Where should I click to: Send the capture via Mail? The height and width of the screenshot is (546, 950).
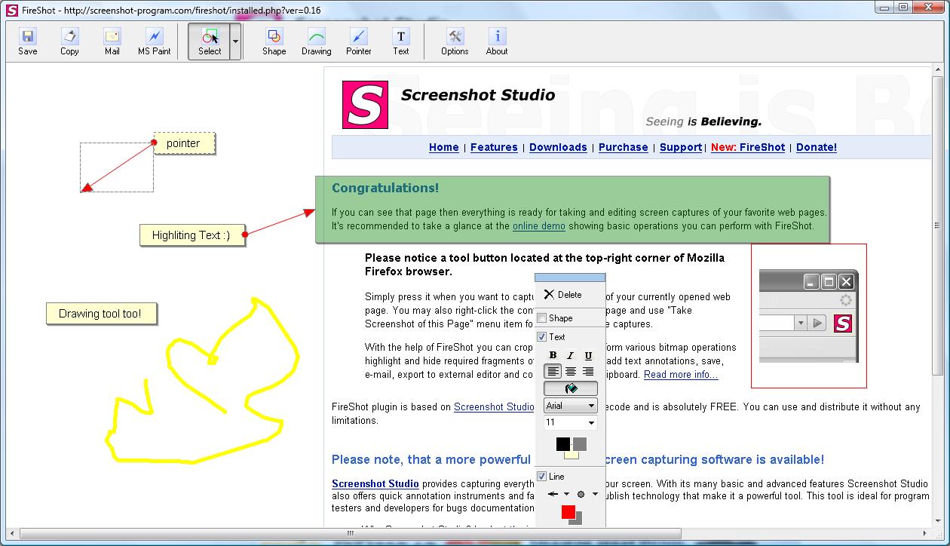[112, 41]
